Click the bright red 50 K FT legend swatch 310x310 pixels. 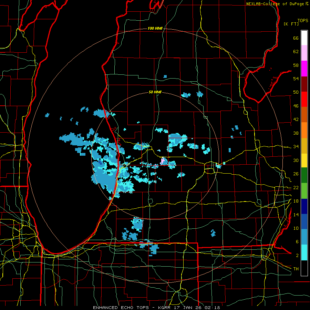tap(304, 99)
